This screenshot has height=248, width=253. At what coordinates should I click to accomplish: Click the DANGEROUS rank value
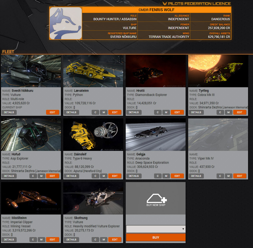220,19
